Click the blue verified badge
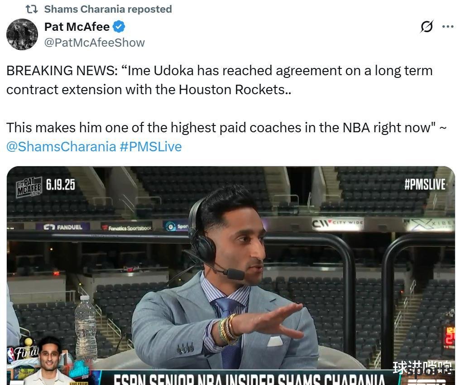Screen dimensions: 460x385 [119, 27]
